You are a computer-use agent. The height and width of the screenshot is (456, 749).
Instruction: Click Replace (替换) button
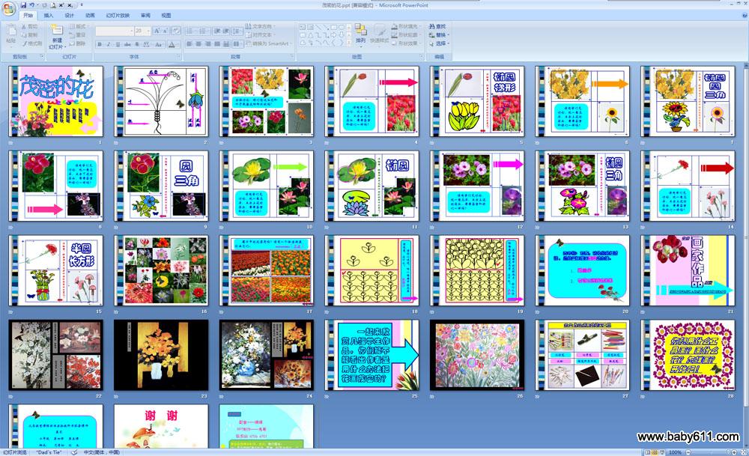(x=439, y=35)
